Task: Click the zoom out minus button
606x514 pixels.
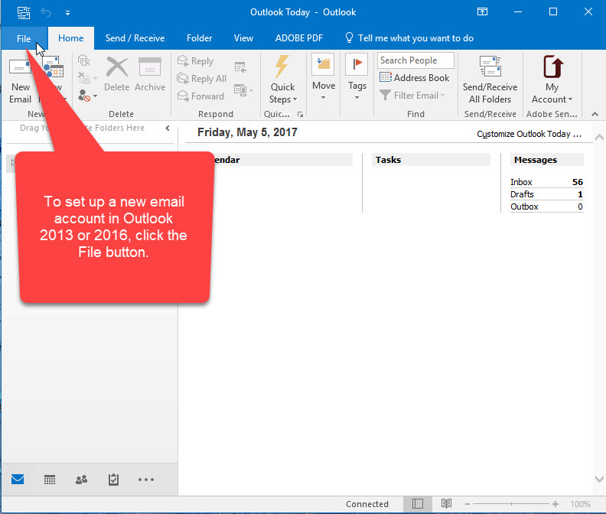Action: tap(468, 504)
